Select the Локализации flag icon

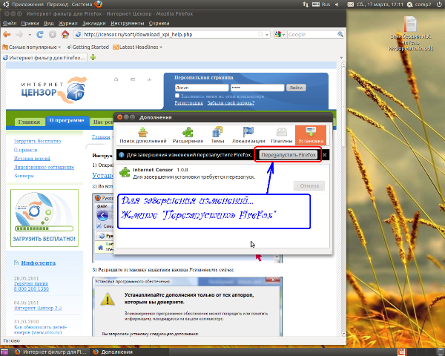(x=248, y=135)
